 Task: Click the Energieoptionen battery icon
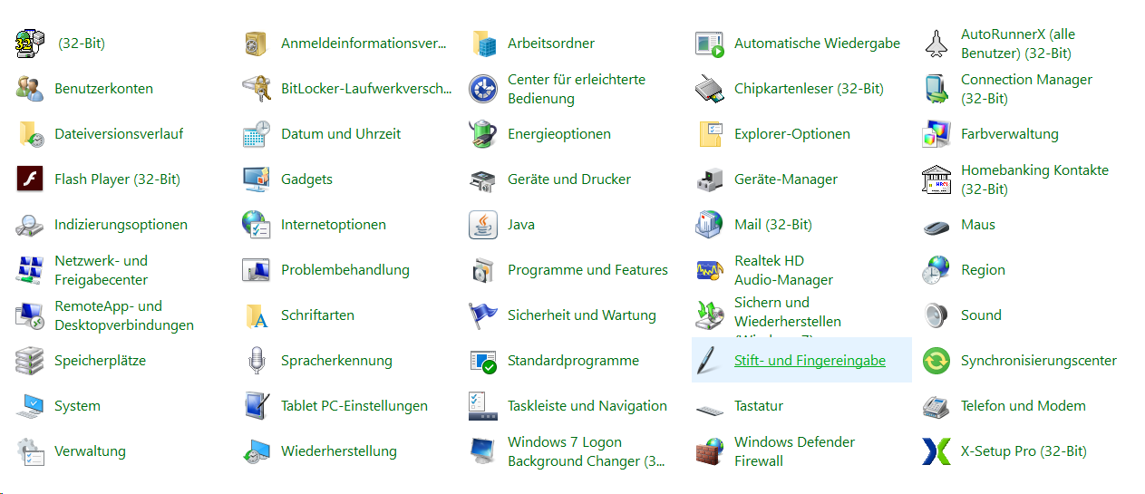483,134
